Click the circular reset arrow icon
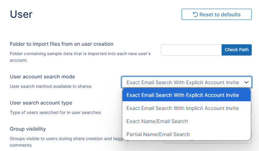 (195, 15)
